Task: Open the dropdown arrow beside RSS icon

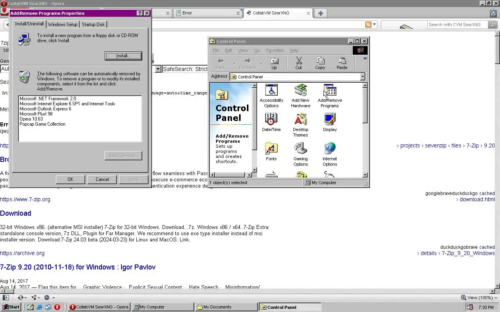Action: [374, 25]
